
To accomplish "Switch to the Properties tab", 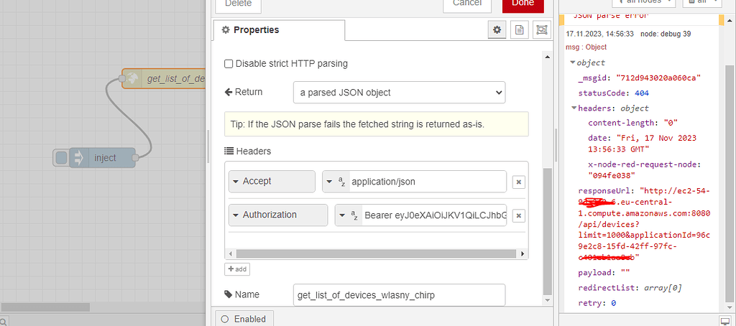I will tap(279, 30).
